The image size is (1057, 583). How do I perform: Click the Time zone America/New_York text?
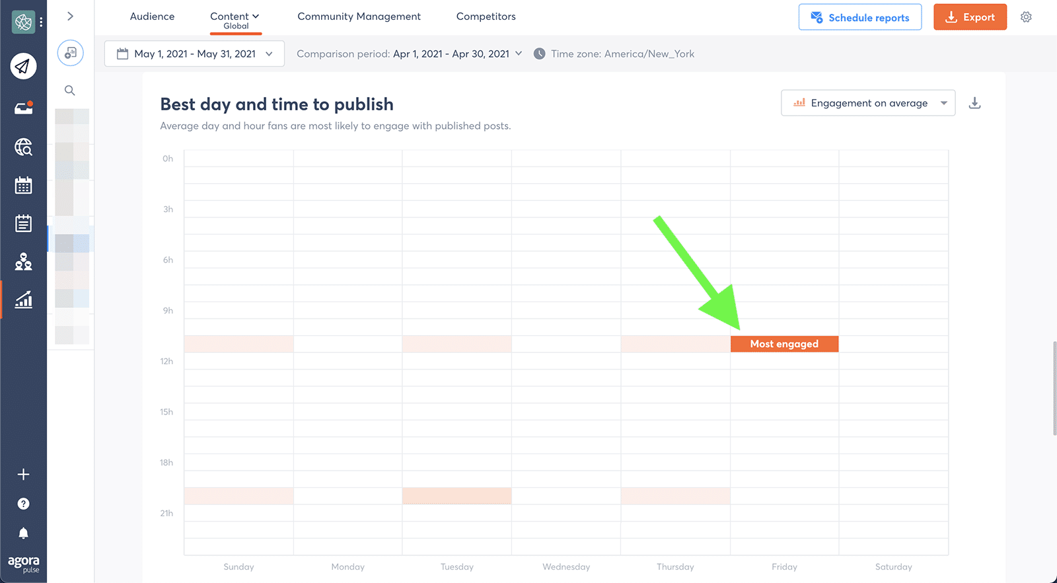pyautogui.click(x=622, y=54)
